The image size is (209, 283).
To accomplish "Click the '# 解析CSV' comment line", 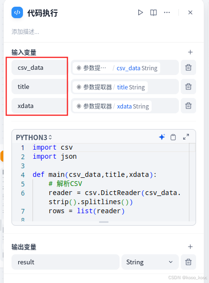I will tap(65, 184).
